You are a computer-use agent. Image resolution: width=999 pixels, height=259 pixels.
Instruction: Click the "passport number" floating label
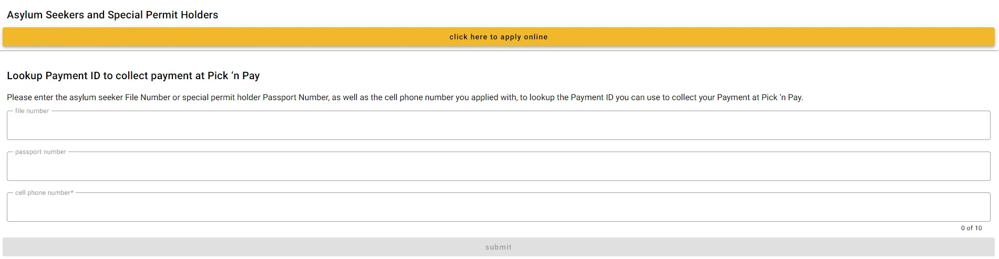point(40,152)
